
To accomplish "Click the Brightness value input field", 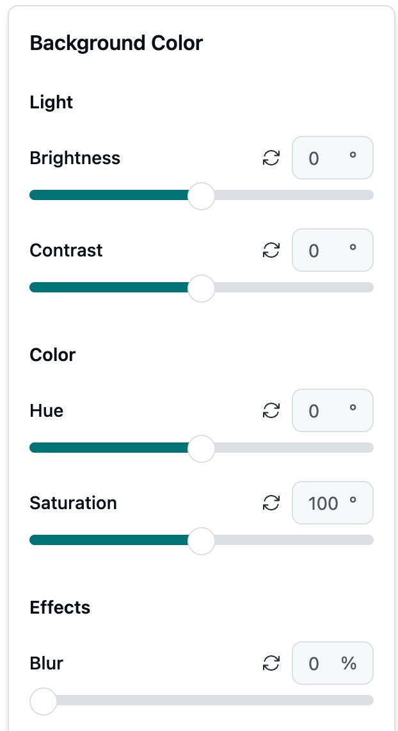I will [324, 158].
